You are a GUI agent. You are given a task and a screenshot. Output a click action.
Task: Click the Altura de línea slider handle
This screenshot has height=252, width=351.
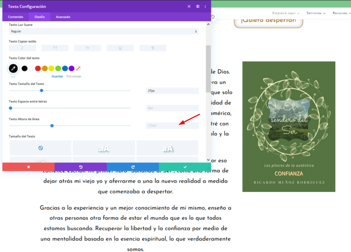(52, 125)
